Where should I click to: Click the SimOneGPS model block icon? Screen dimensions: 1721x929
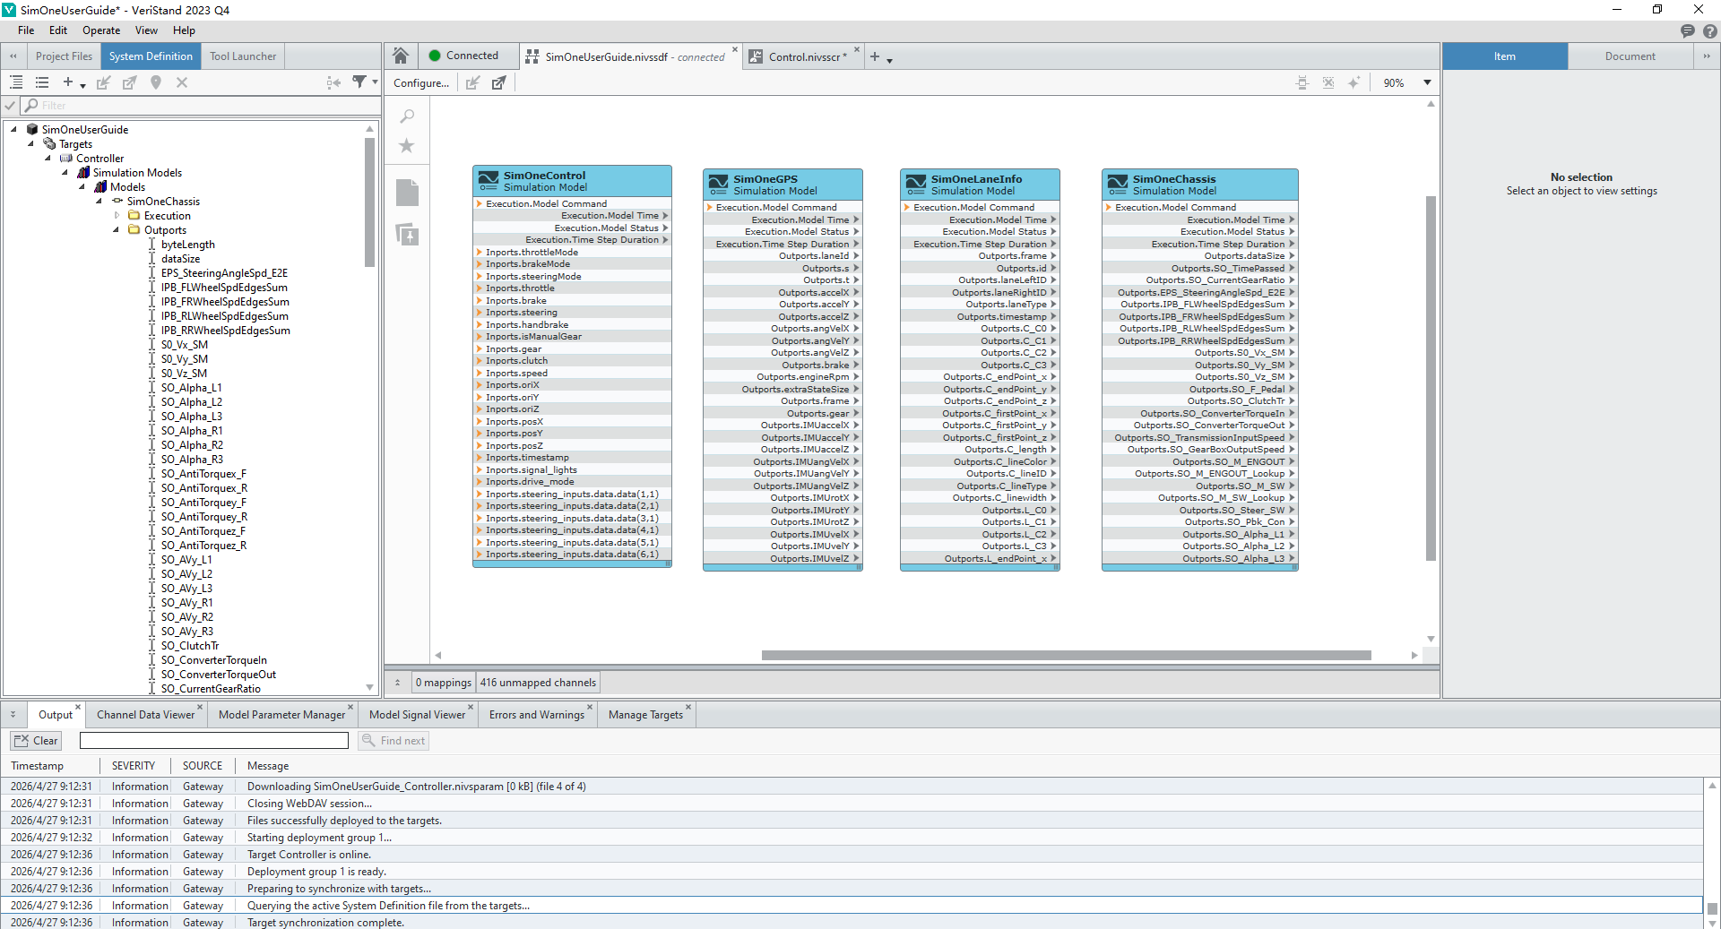(x=719, y=185)
